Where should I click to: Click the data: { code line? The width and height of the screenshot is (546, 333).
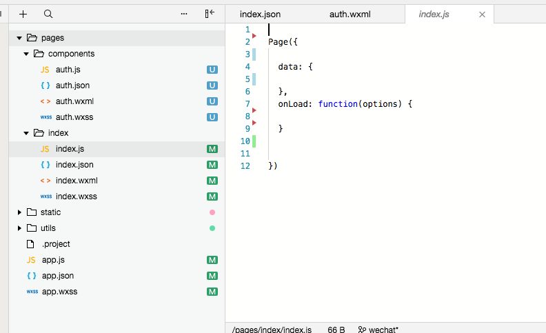point(295,66)
